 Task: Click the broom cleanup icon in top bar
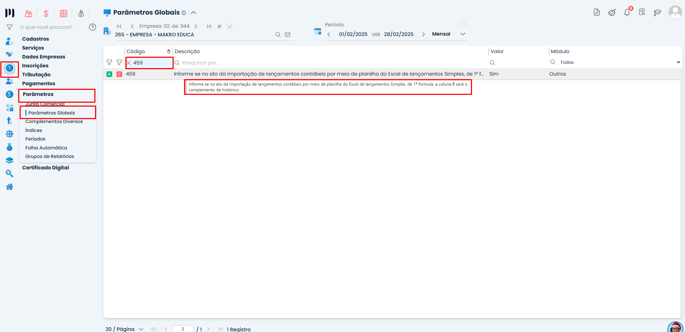coord(612,12)
